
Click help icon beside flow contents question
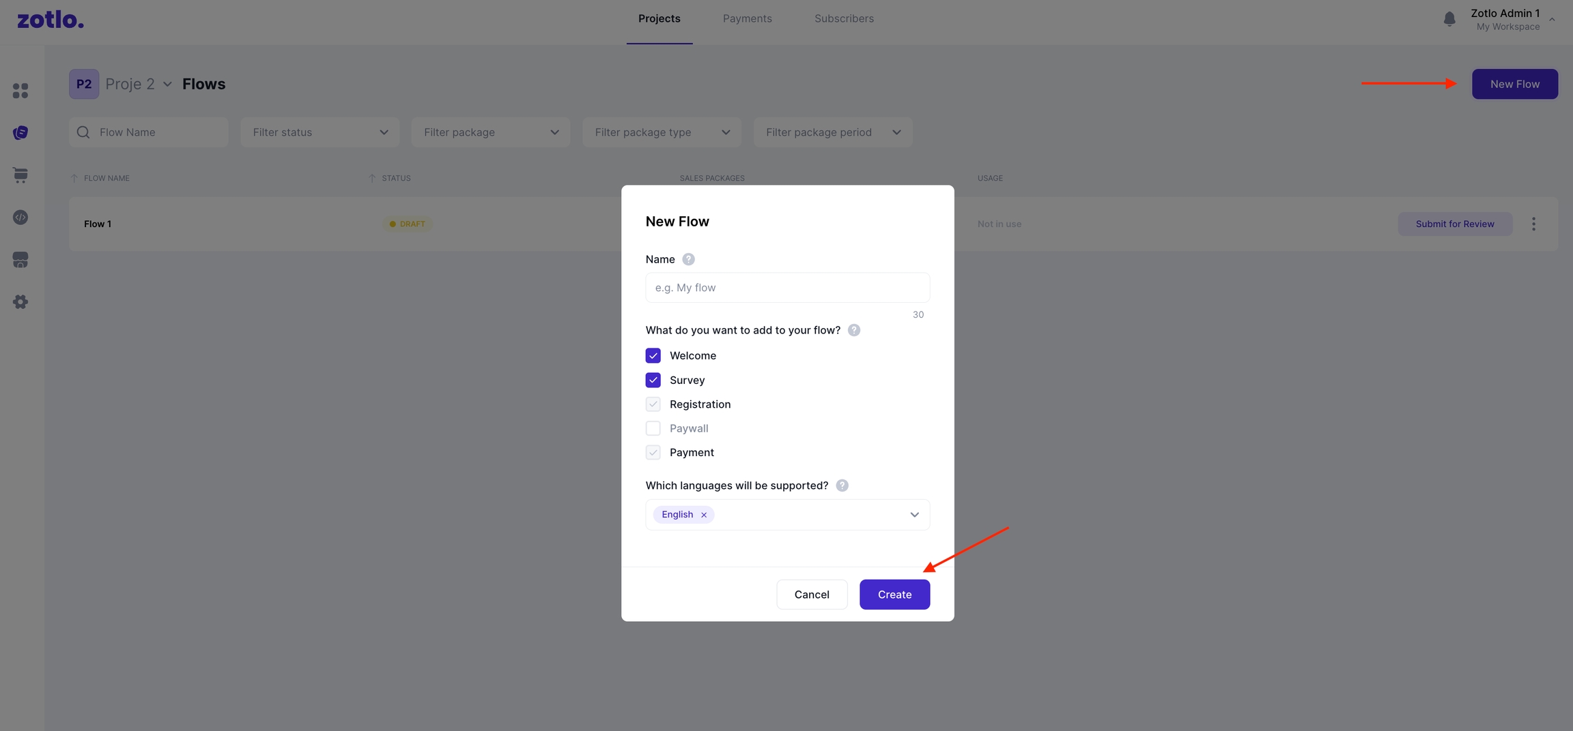[x=853, y=330]
